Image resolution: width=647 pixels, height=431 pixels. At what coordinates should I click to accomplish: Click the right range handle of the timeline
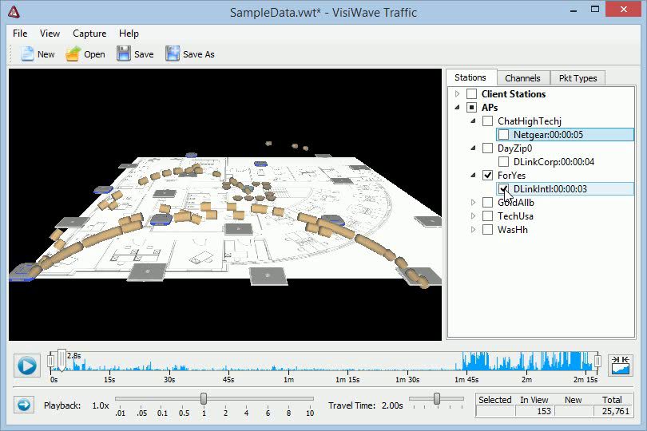pos(597,361)
